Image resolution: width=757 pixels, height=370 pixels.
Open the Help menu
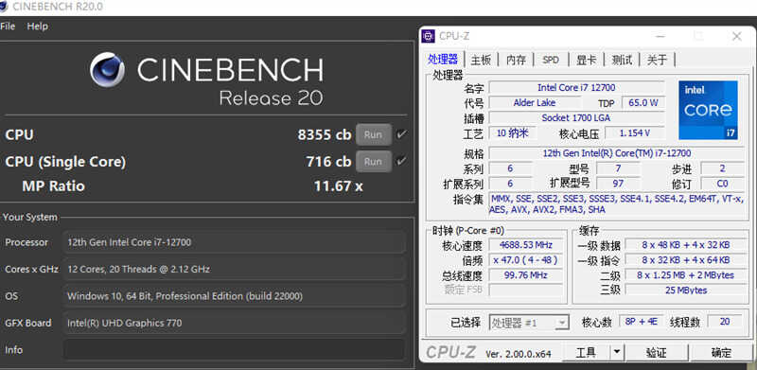click(x=37, y=26)
